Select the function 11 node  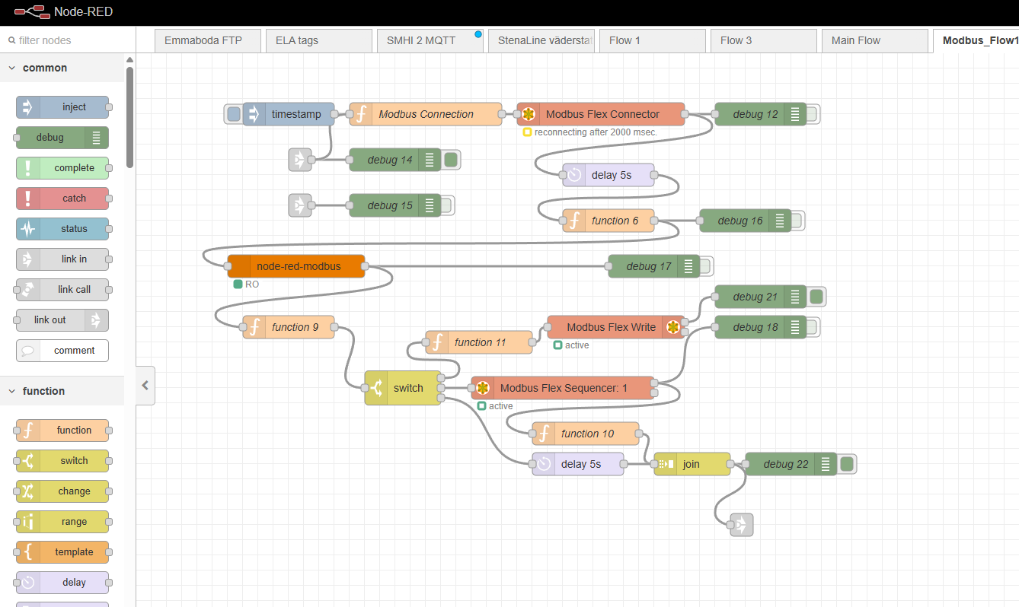tap(479, 342)
